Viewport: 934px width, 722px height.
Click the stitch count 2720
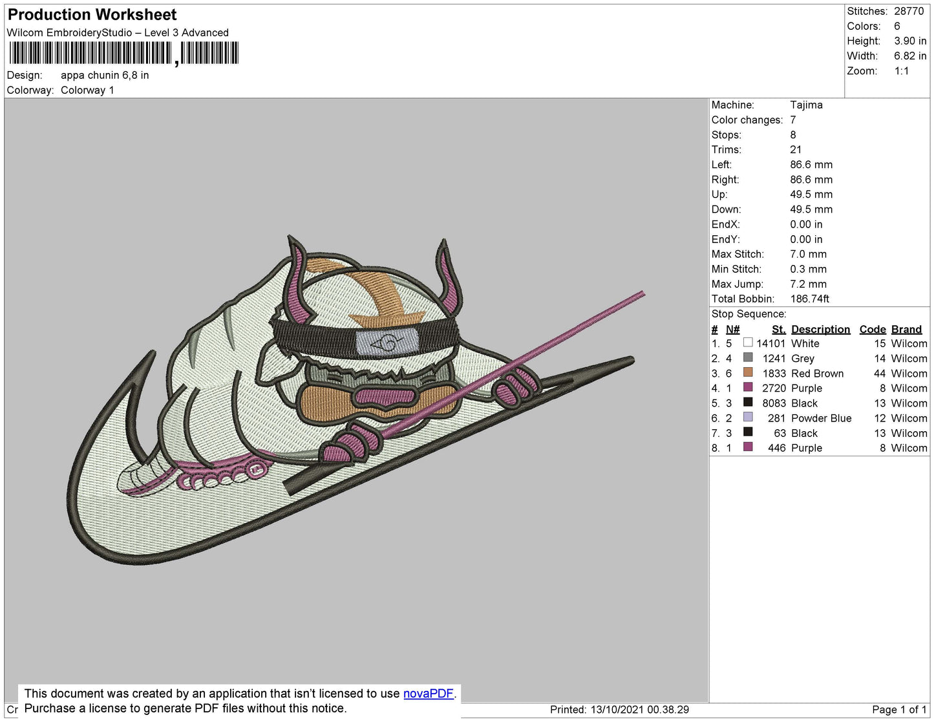coord(774,388)
